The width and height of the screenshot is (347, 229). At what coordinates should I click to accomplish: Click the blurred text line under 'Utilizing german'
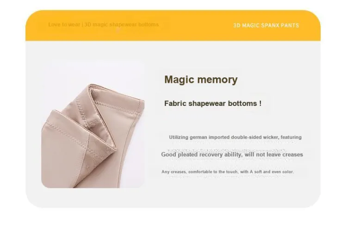click(235, 142)
